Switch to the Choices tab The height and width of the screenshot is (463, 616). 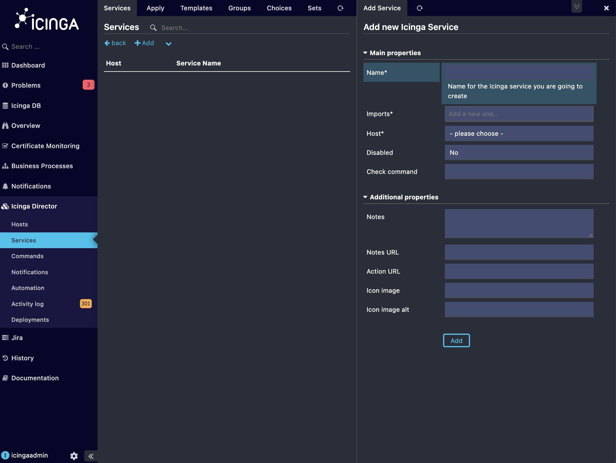pyautogui.click(x=279, y=8)
